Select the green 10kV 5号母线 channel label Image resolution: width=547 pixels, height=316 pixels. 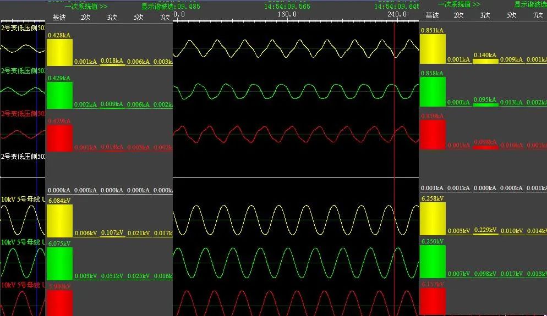[23, 242]
